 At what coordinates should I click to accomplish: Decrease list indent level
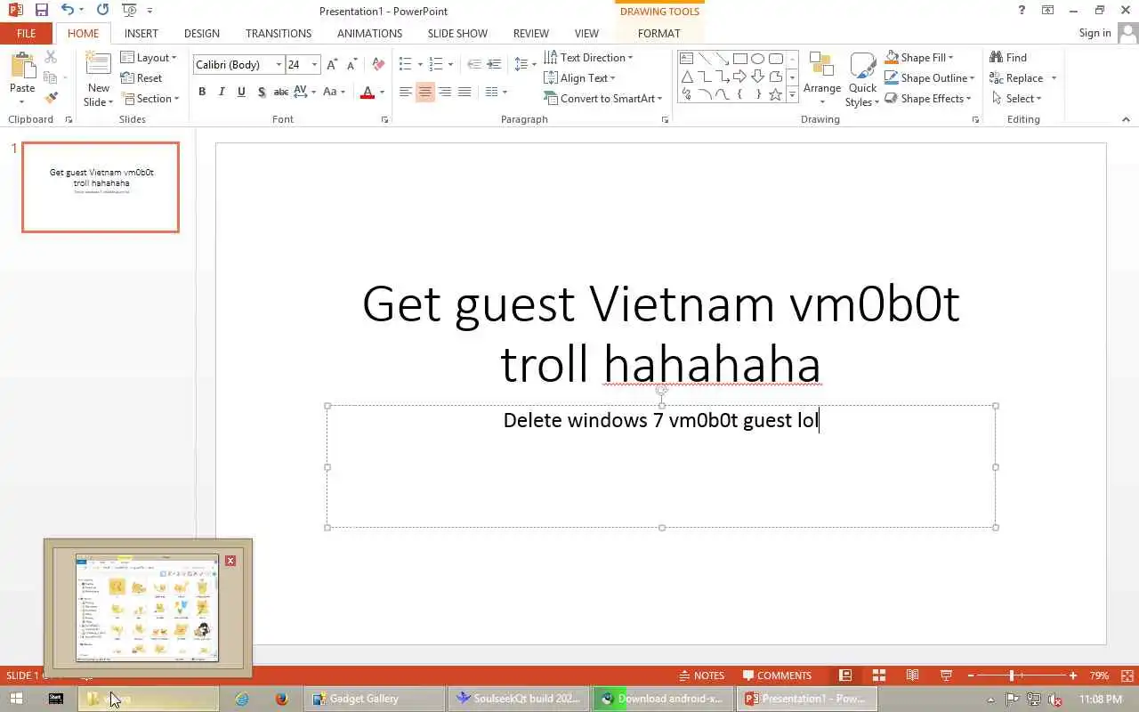tap(473, 64)
